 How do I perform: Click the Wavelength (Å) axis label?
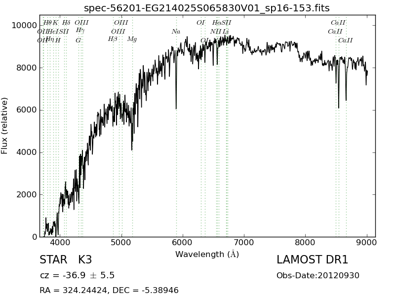[207, 254]
